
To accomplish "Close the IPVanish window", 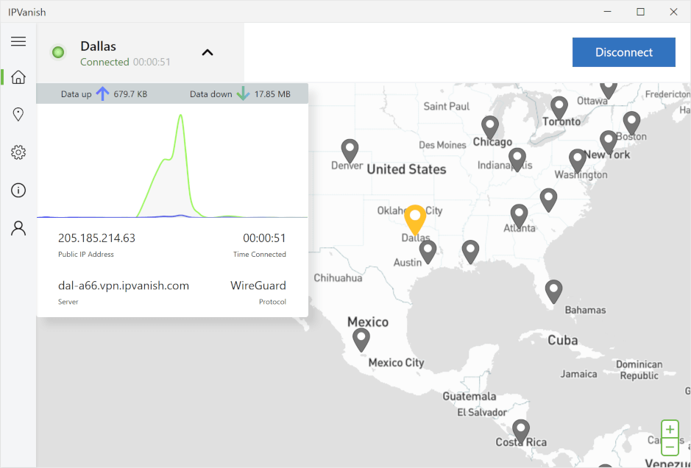I will click(673, 12).
